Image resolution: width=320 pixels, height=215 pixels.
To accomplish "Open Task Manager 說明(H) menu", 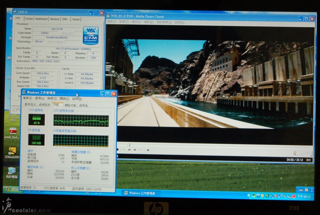I will tap(77, 99).
